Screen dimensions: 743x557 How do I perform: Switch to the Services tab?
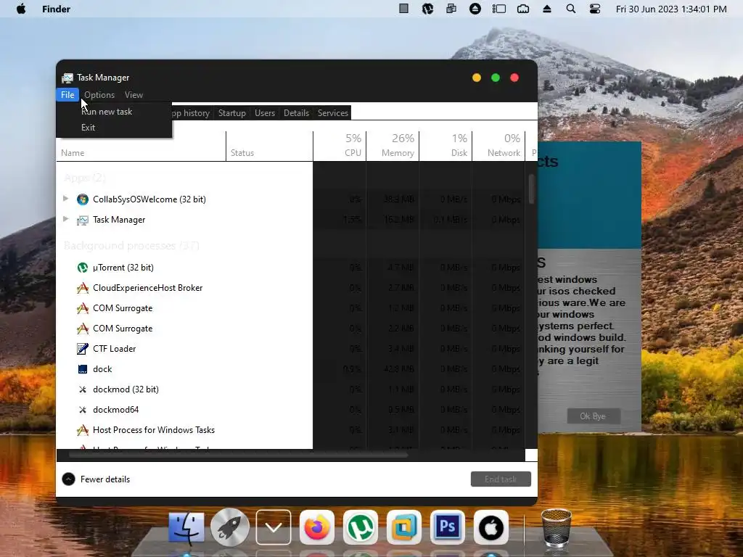[332, 112]
